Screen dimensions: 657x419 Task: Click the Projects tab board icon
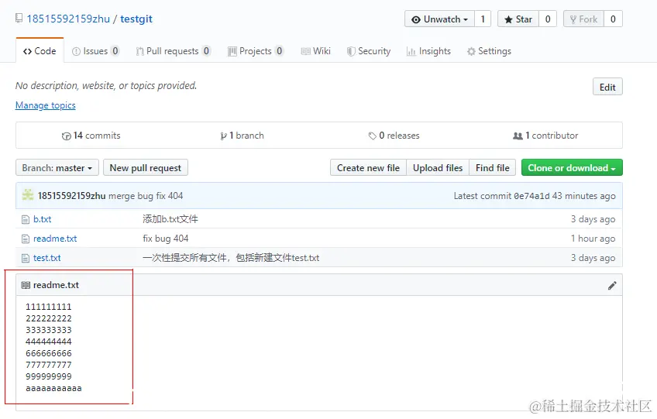pos(232,52)
